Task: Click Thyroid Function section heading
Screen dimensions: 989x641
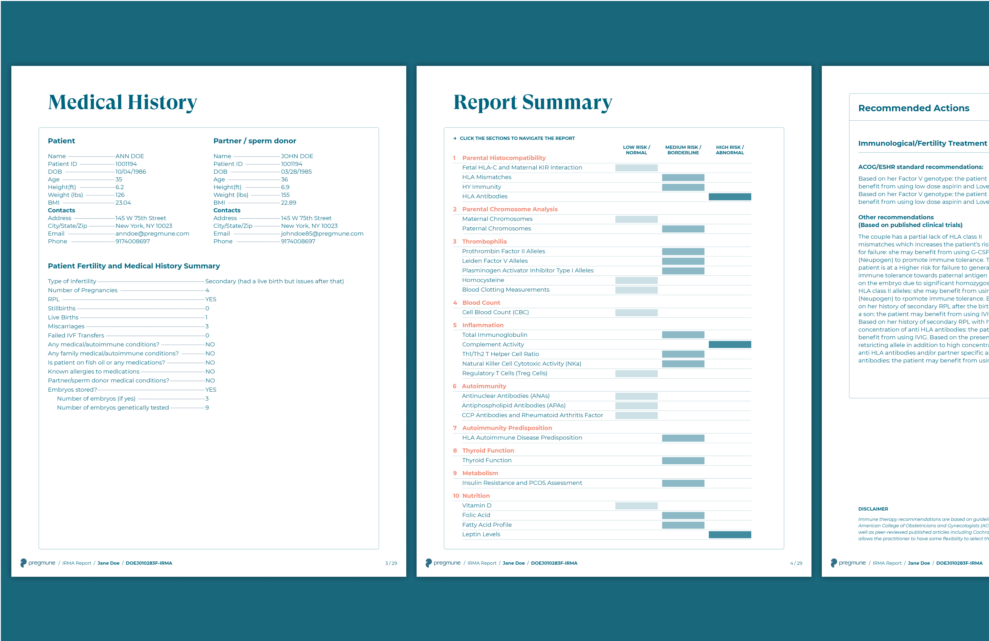Action: tap(488, 450)
